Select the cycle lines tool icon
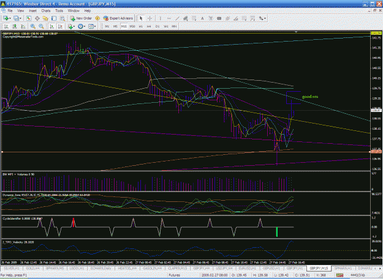This screenshot has height=279, width=383. [x=245, y=18]
